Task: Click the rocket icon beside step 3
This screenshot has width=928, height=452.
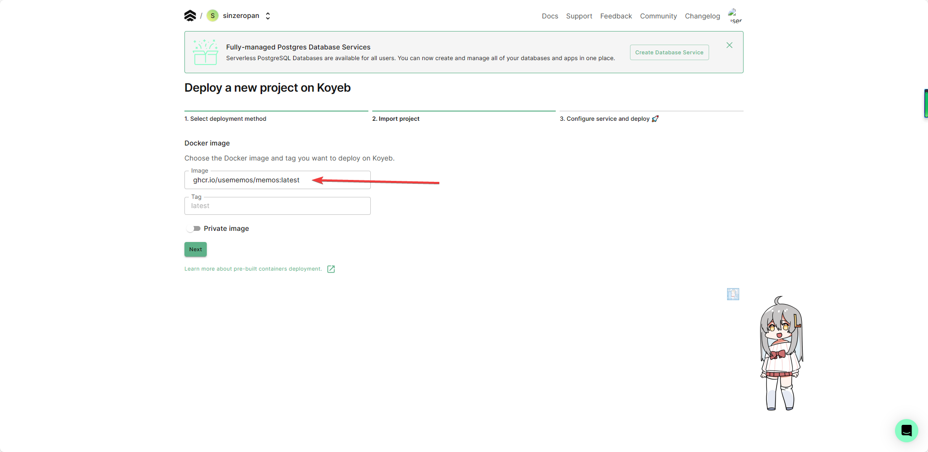Action: [655, 119]
